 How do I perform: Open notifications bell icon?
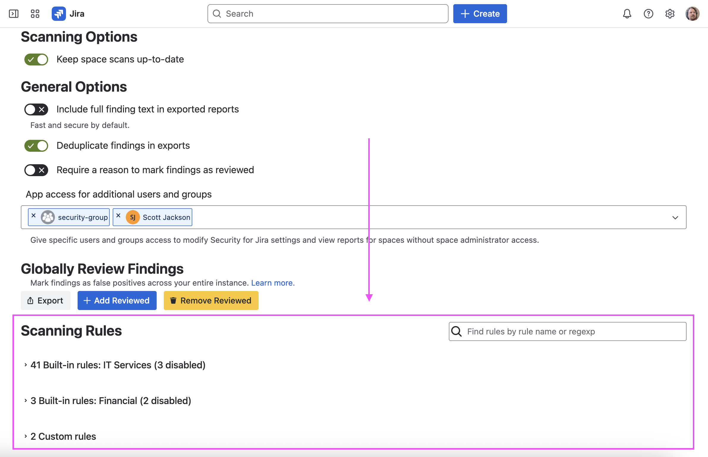pos(627,14)
